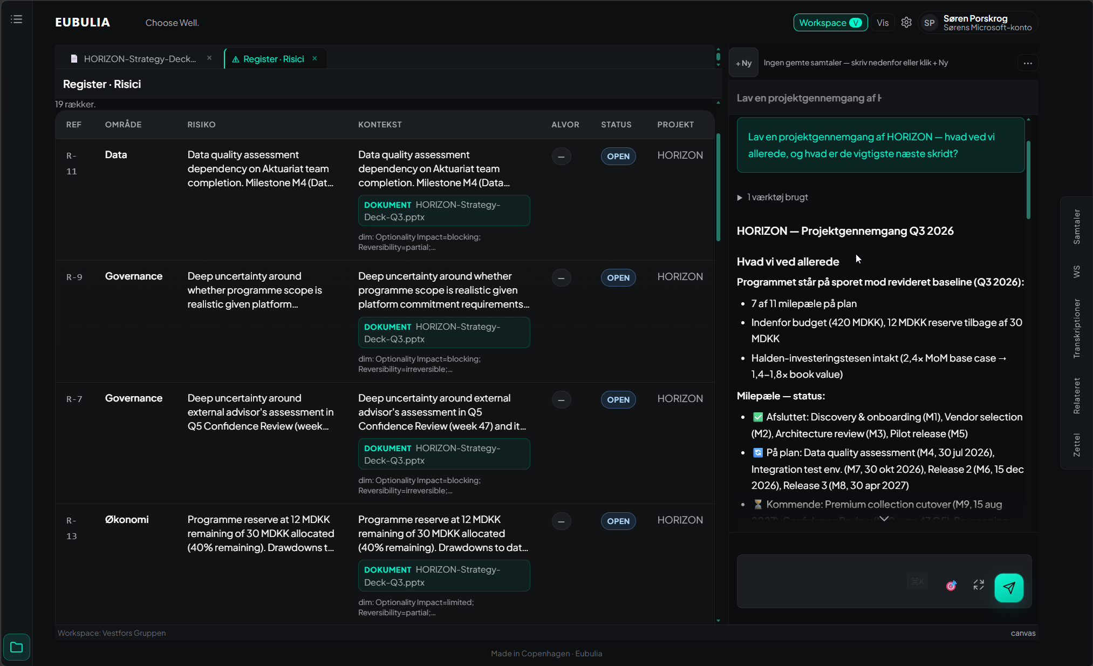The width and height of the screenshot is (1093, 666).
Task: Click the severity dash badge for R-11
Action: (x=561, y=157)
